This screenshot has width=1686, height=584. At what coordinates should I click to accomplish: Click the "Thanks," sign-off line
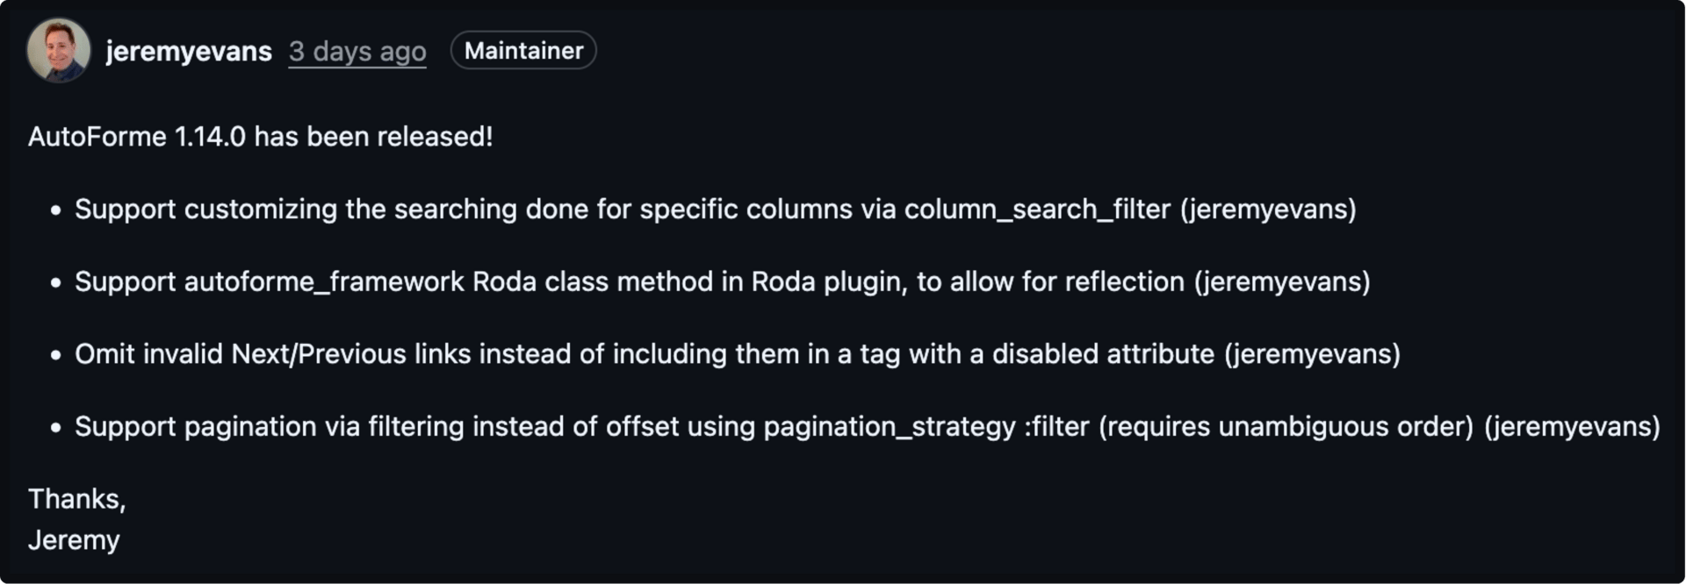[77, 499]
